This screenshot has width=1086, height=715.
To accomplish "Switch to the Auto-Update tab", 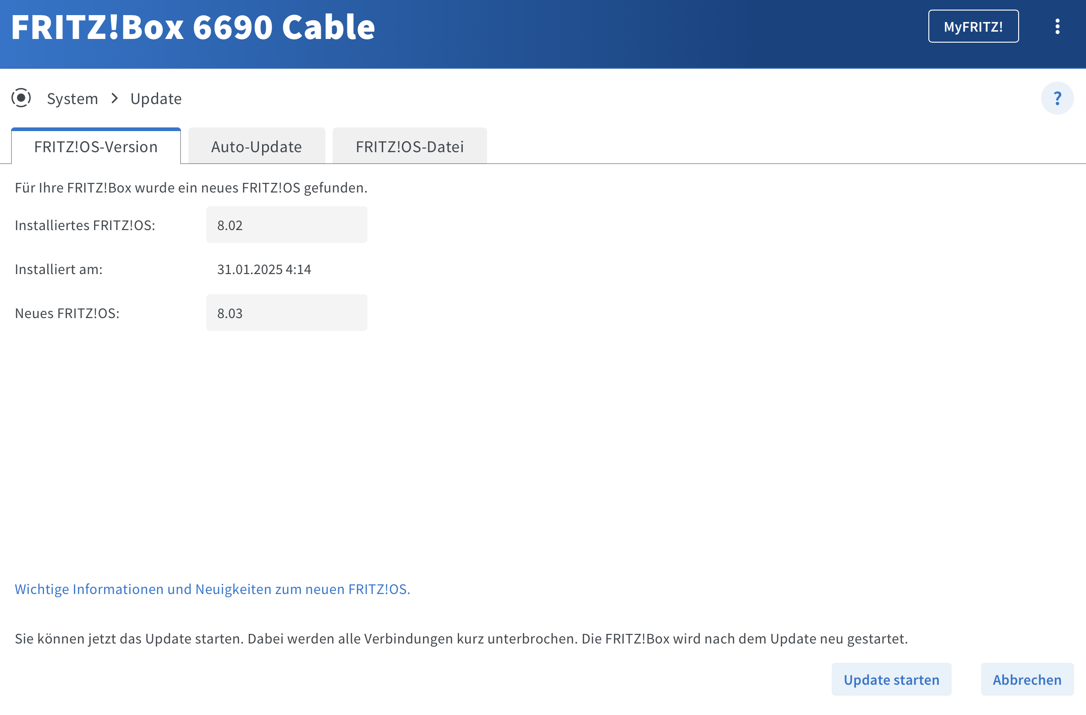I will (x=256, y=147).
